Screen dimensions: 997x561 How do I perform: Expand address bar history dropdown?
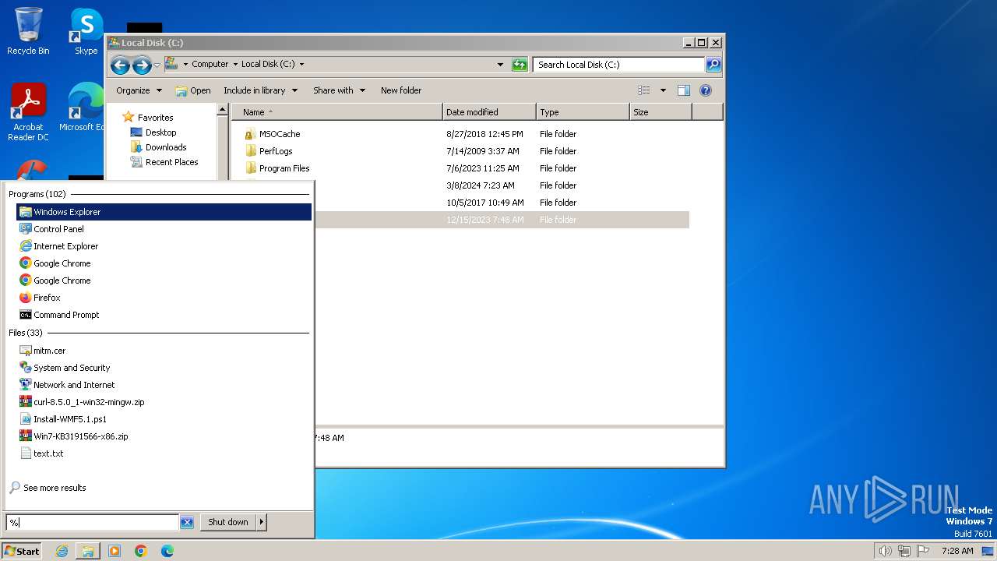tap(500, 65)
